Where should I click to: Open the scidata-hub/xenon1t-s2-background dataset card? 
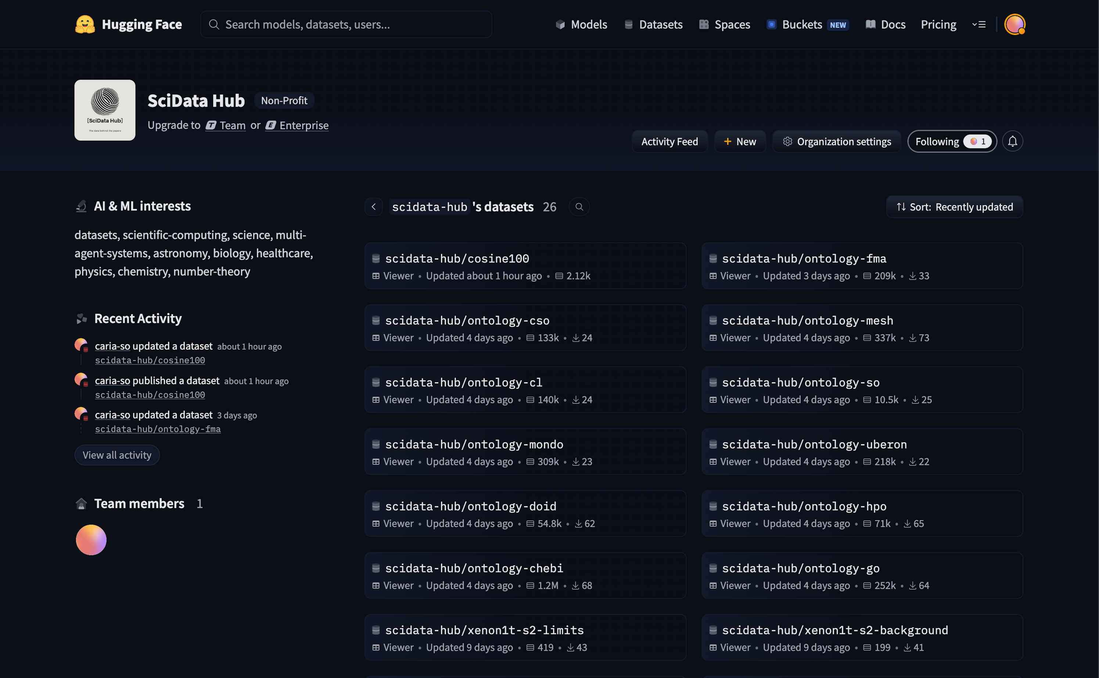(x=862, y=637)
